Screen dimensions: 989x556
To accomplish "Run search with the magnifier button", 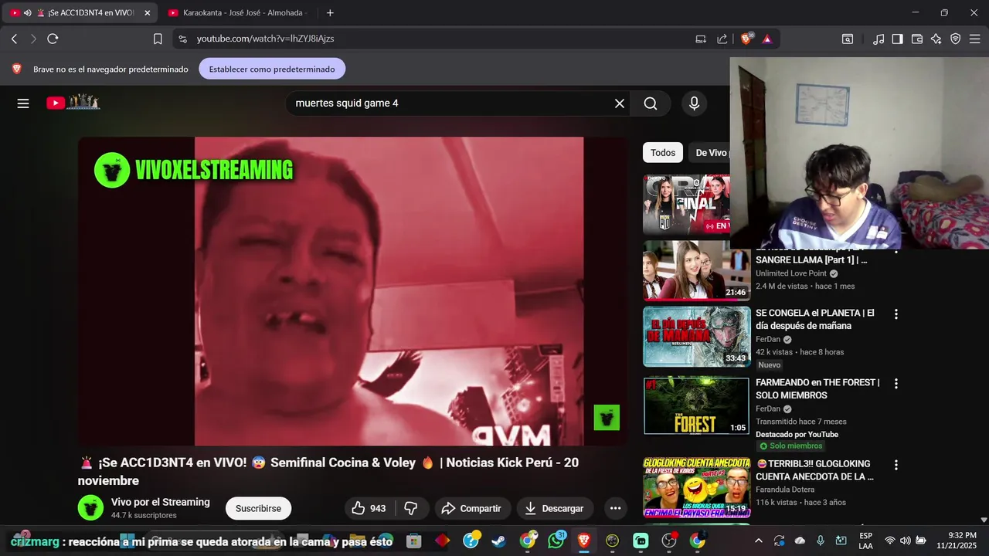I will coord(651,103).
